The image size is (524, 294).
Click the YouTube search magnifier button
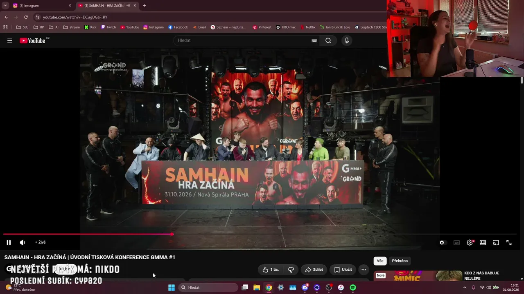[328, 40]
